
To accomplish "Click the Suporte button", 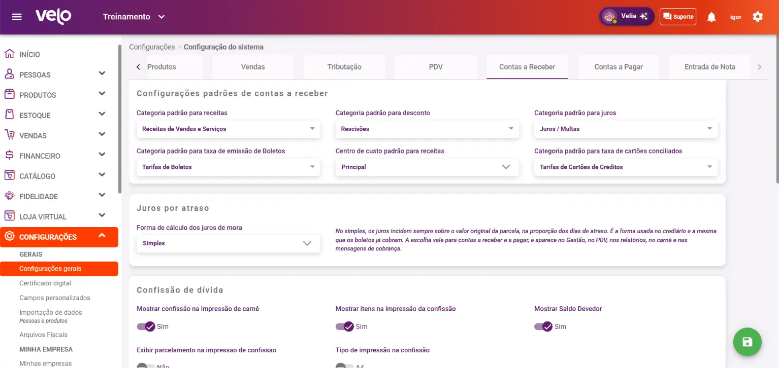I will 678,17.
